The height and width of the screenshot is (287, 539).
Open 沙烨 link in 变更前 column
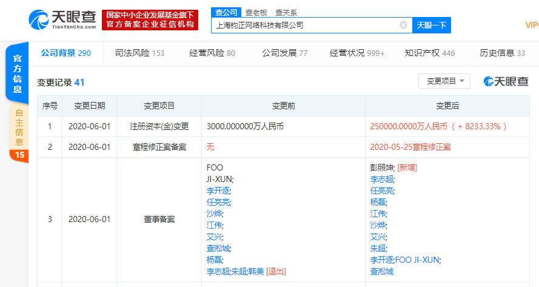click(215, 214)
